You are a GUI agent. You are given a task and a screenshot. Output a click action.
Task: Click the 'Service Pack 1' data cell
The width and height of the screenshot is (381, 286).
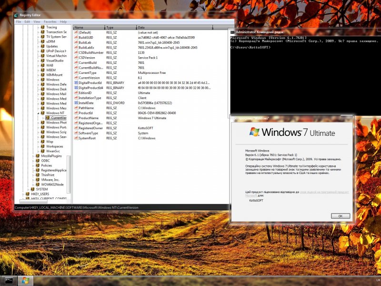pos(148,58)
